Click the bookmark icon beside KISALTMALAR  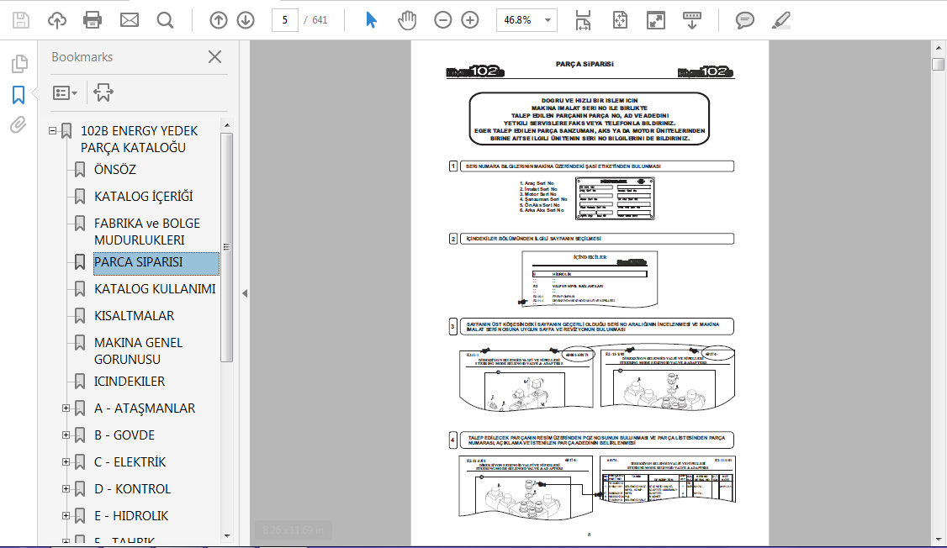pyautogui.click(x=80, y=316)
